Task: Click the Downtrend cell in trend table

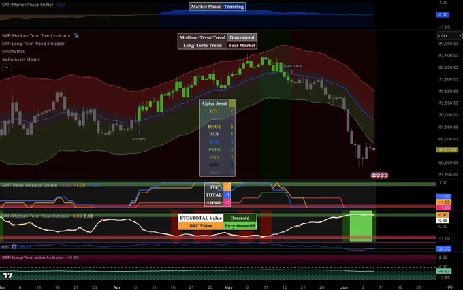Action: click(x=242, y=37)
